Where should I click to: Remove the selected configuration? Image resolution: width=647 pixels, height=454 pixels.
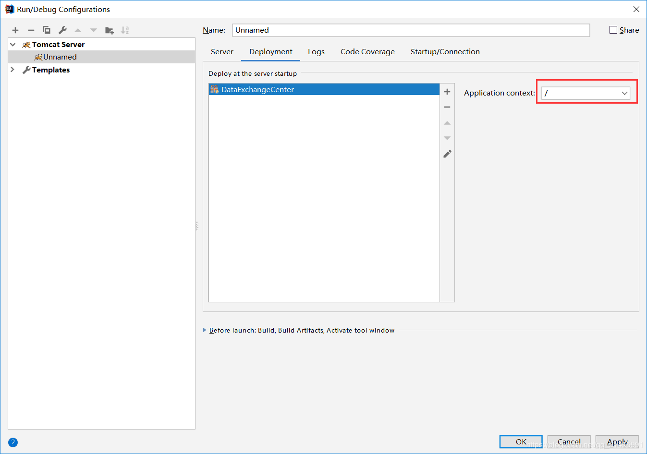point(31,30)
